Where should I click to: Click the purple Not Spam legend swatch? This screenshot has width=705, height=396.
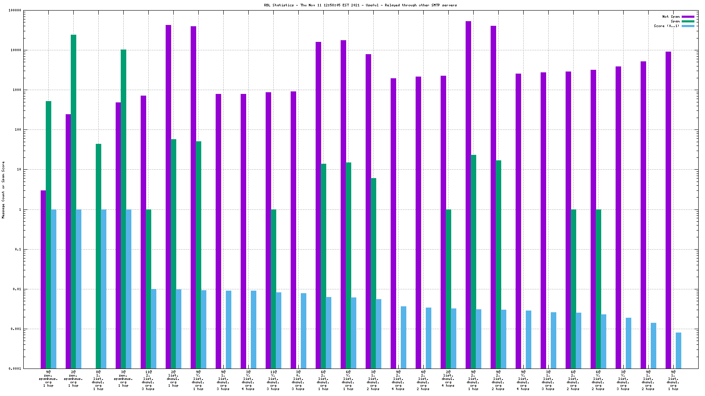pyautogui.click(x=688, y=16)
